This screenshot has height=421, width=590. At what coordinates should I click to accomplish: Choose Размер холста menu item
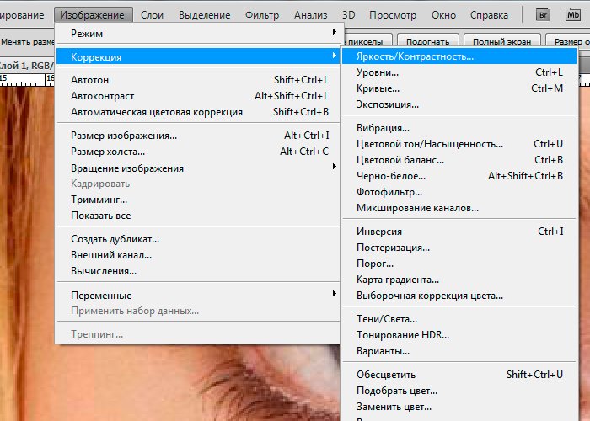108,152
